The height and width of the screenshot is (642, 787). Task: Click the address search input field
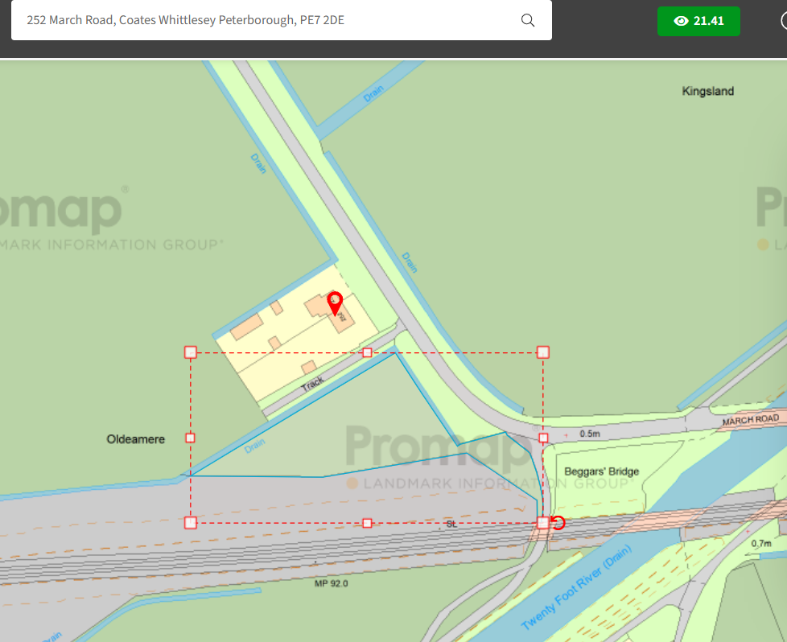[x=282, y=20]
